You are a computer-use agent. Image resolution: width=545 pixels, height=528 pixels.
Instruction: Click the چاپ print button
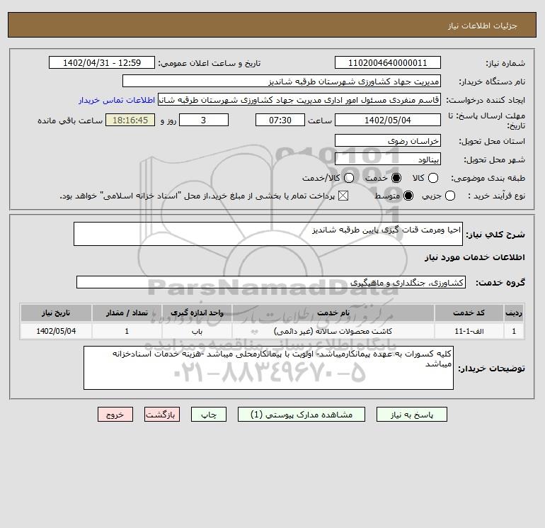coord(209,414)
